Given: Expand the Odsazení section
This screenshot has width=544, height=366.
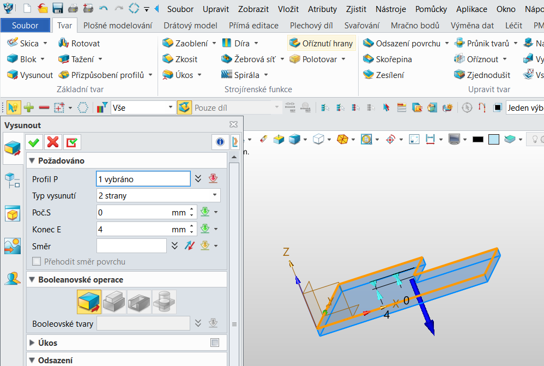Looking at the screenshot, I should (32, 361).
